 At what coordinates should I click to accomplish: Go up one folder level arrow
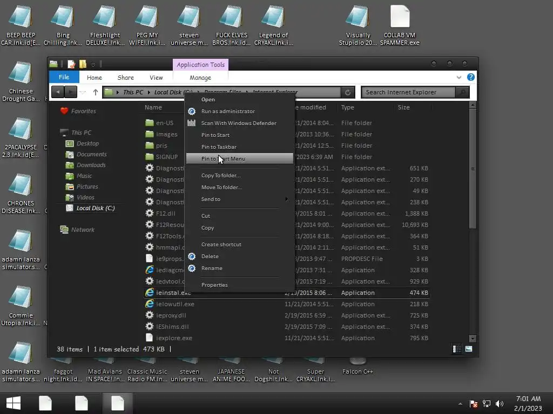[95, 92]
